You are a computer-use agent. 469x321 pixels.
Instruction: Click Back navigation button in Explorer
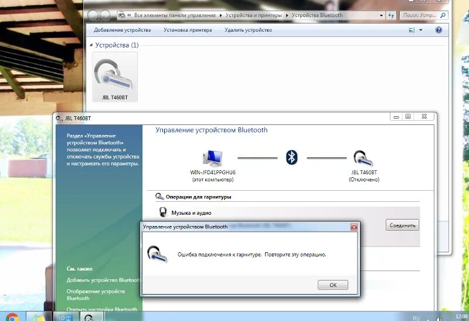pos(93,15)
